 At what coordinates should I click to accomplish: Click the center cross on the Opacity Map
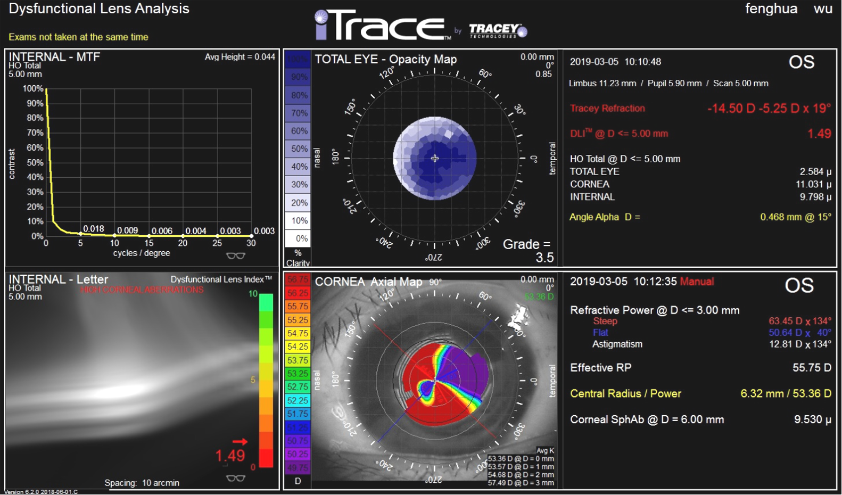coord(435,158)
